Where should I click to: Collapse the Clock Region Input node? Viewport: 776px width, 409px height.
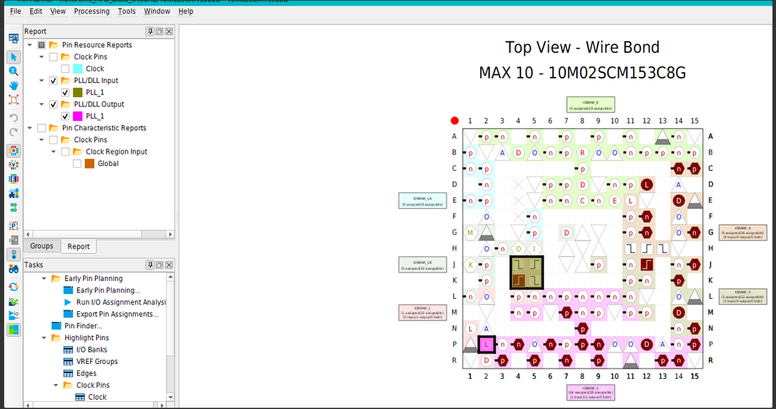[54, 152]
